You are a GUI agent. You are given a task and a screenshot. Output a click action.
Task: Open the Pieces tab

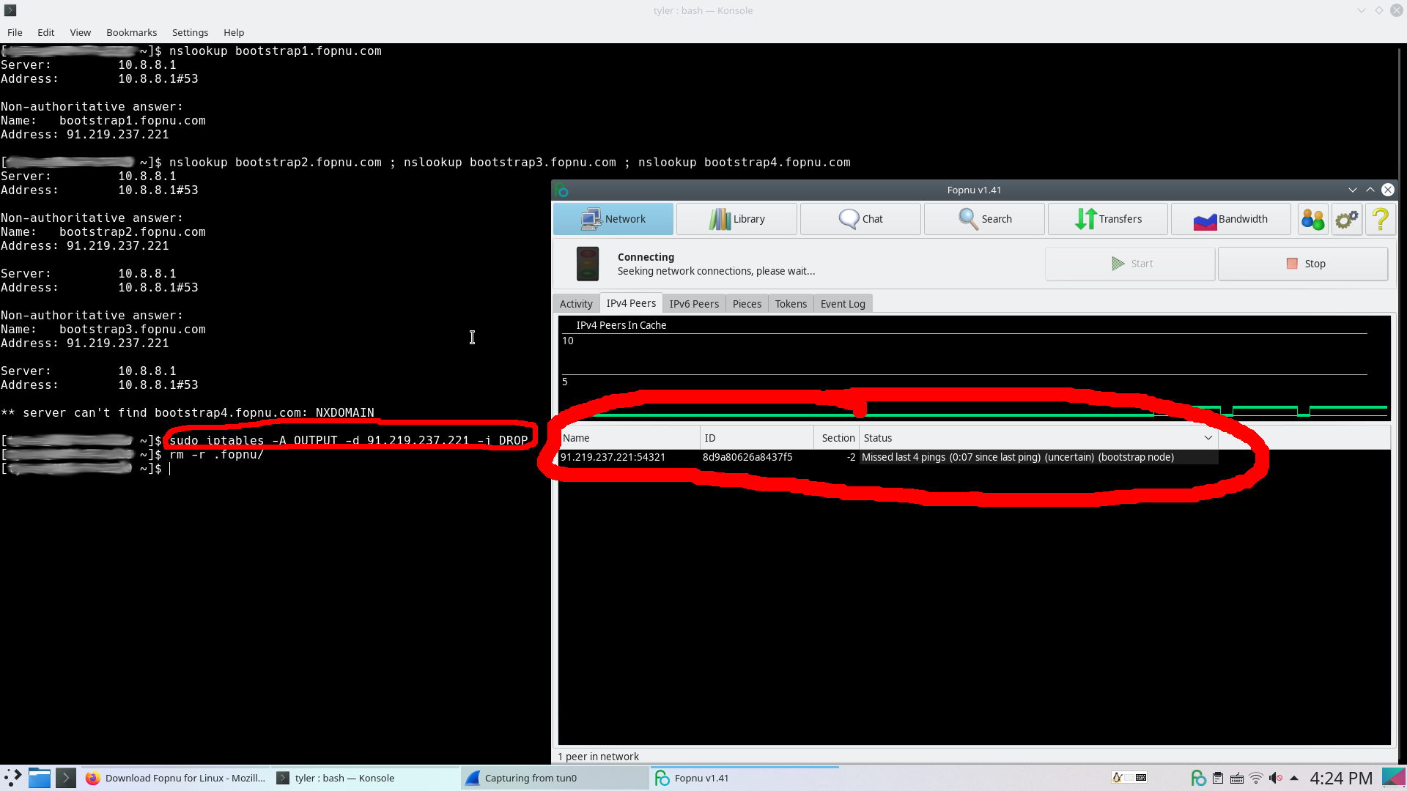click(747, 304)
